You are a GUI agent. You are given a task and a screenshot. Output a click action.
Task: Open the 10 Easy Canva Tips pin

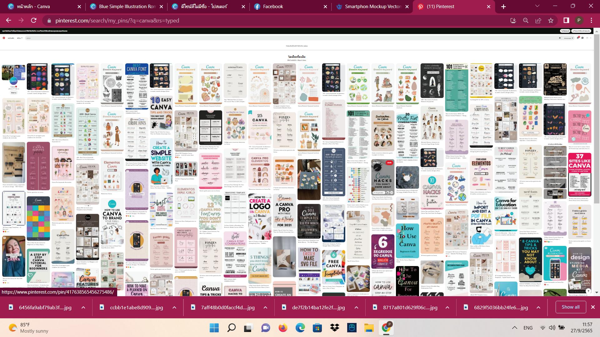point(161,113)
